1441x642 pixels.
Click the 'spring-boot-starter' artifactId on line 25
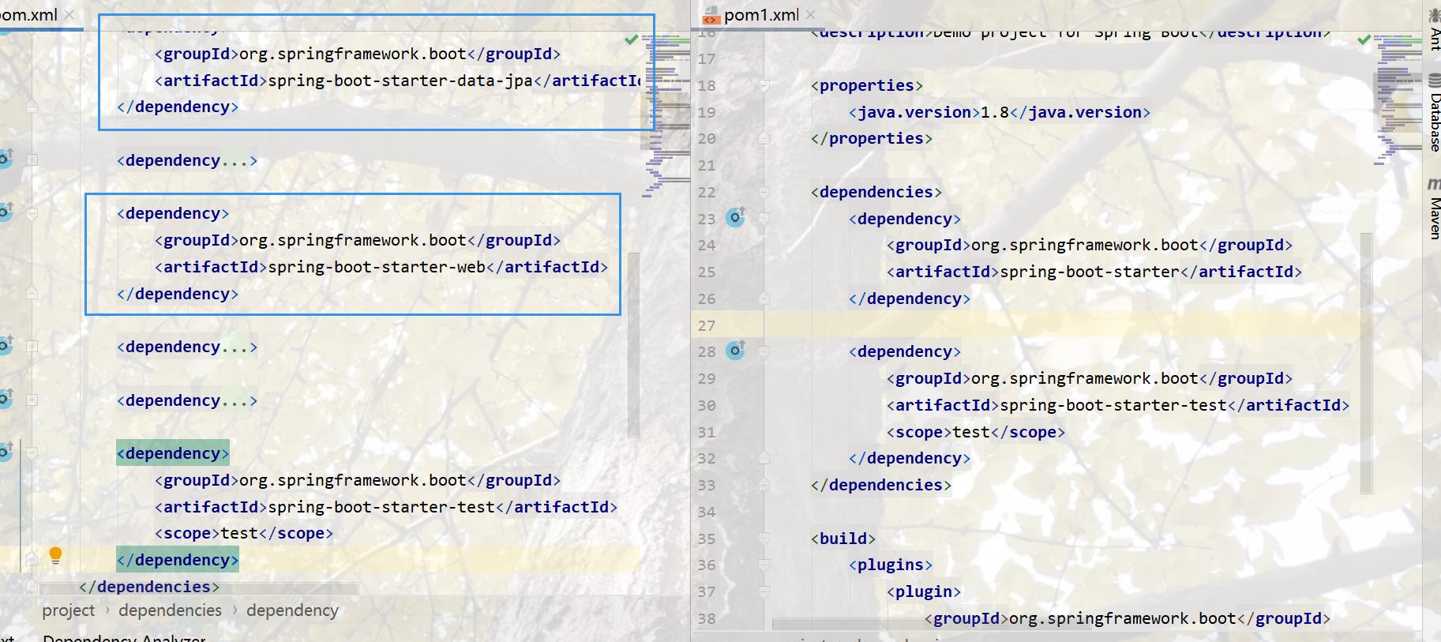point(1090,272)
